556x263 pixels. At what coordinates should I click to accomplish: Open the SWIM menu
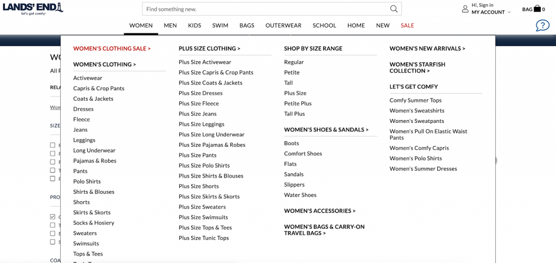[x=220, y=25]
